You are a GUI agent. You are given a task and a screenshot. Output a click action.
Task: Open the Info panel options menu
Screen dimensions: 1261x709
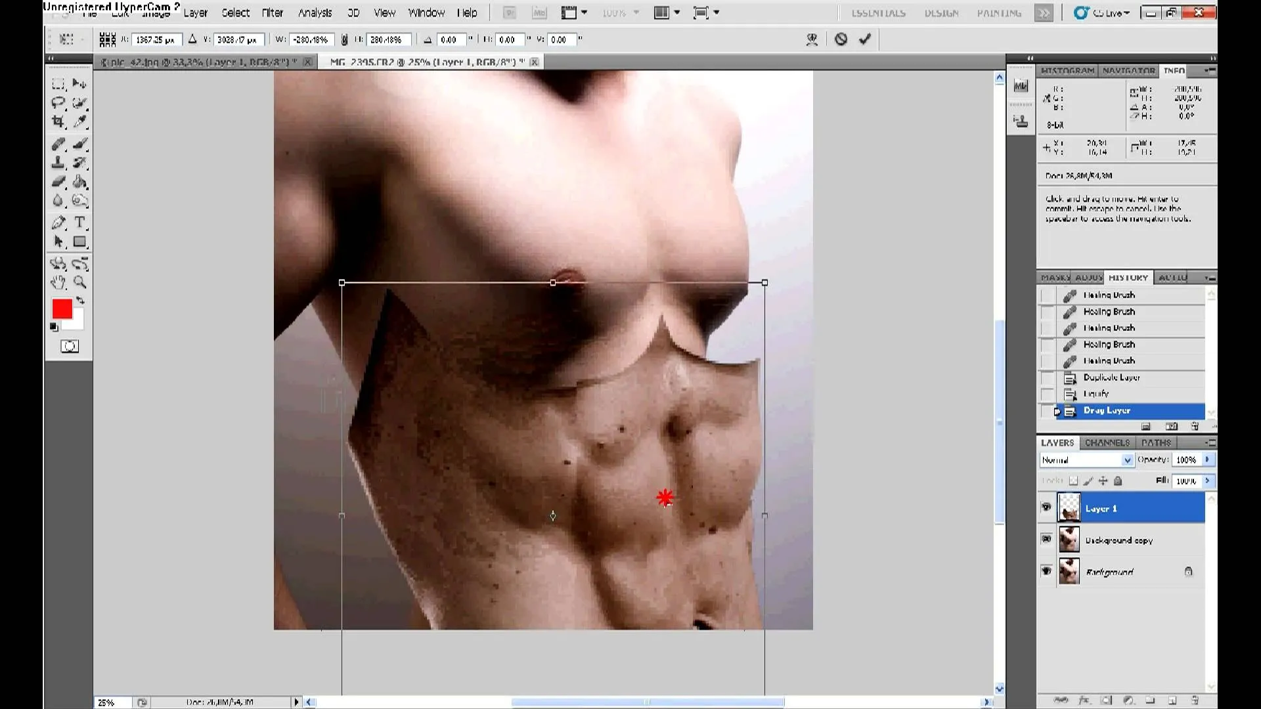tap(1210, 70)
